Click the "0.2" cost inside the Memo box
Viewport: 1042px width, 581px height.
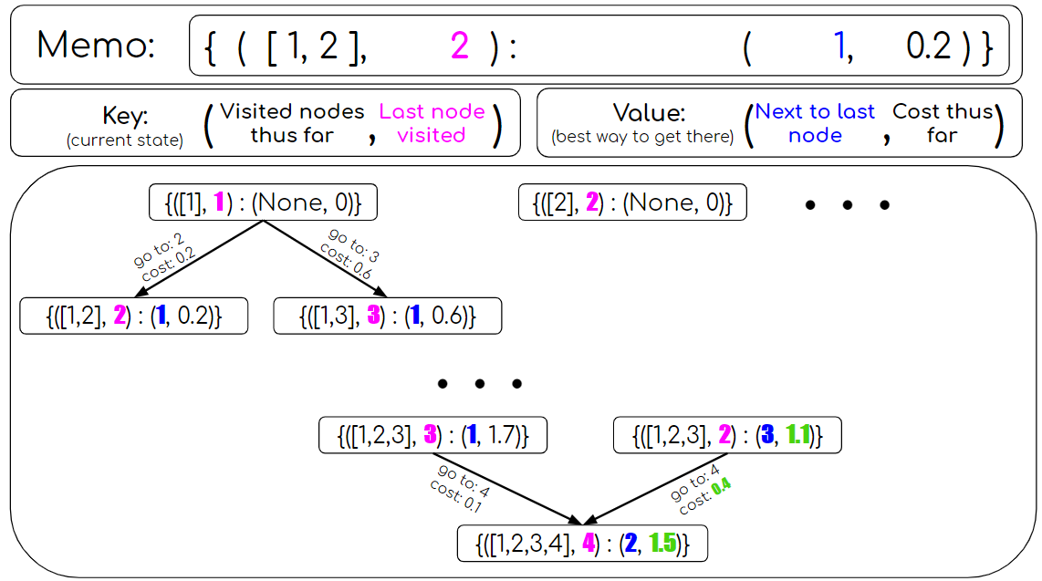pyautogui.click(x=933, y=44)
